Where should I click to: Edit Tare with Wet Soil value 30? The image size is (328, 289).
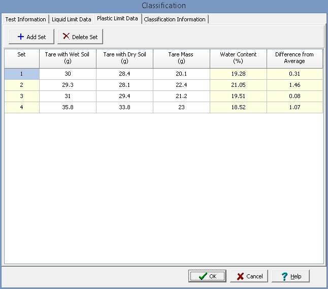click(x=67, y=74)
